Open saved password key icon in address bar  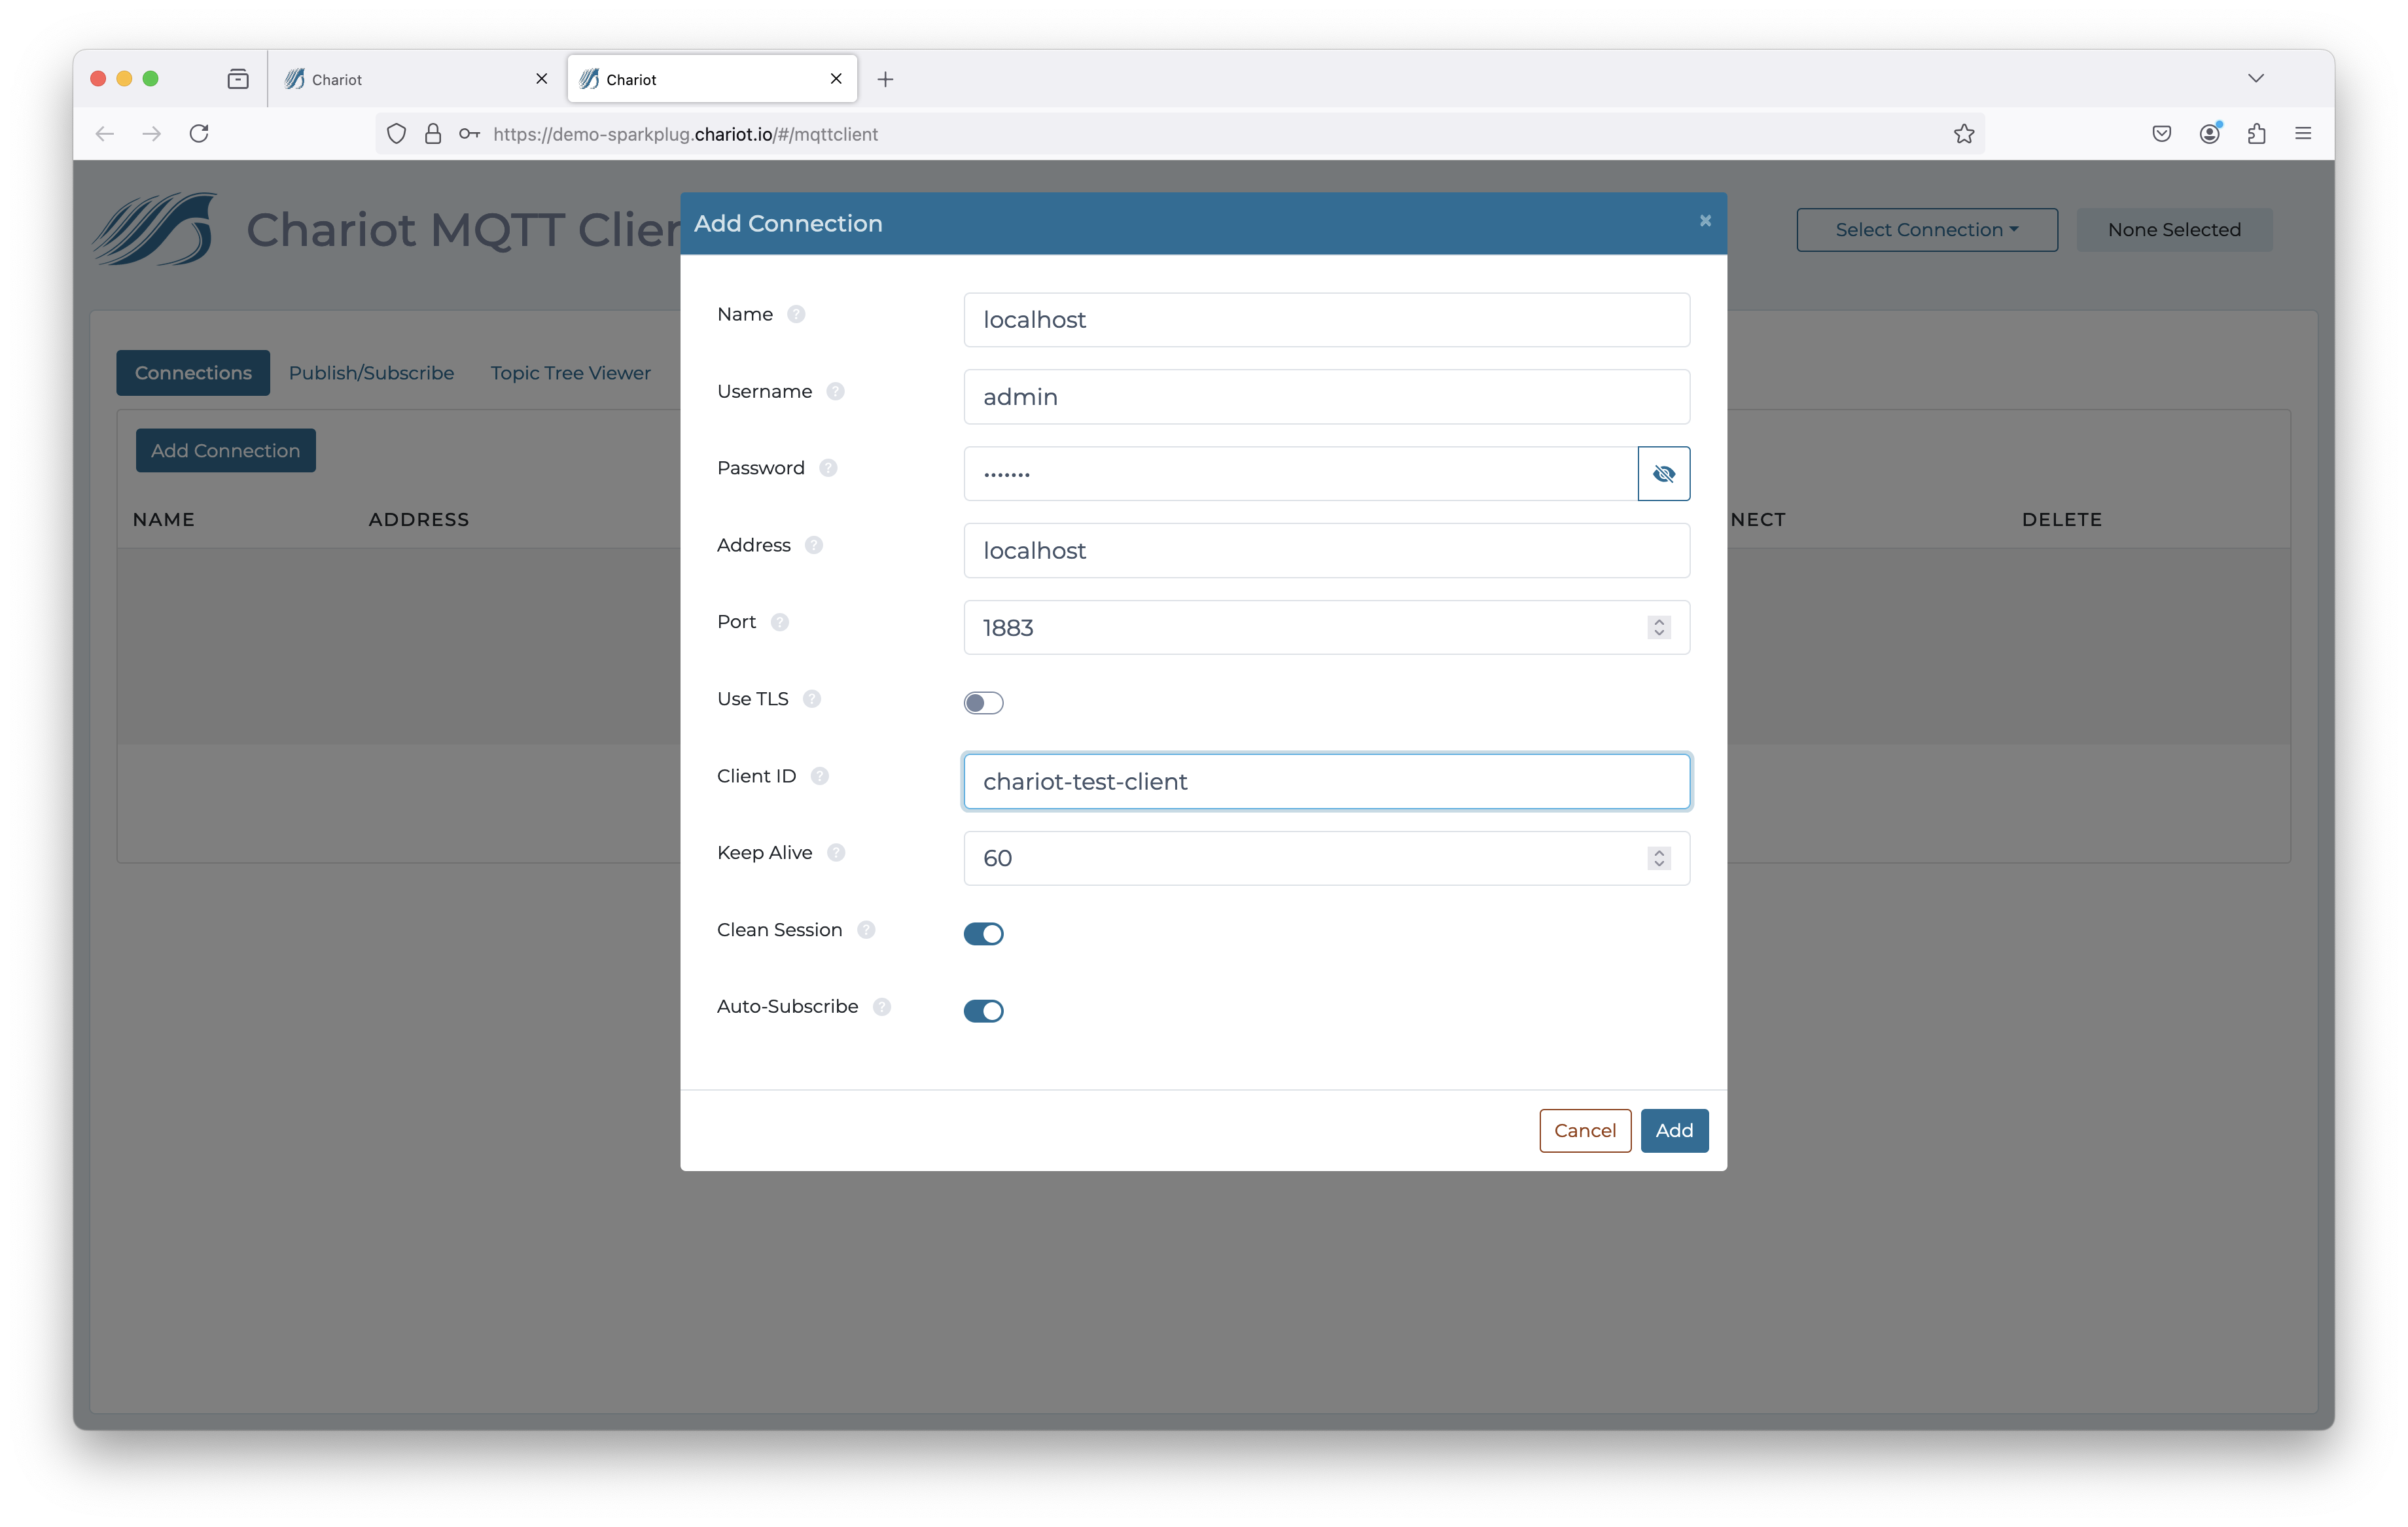[469, 133]
